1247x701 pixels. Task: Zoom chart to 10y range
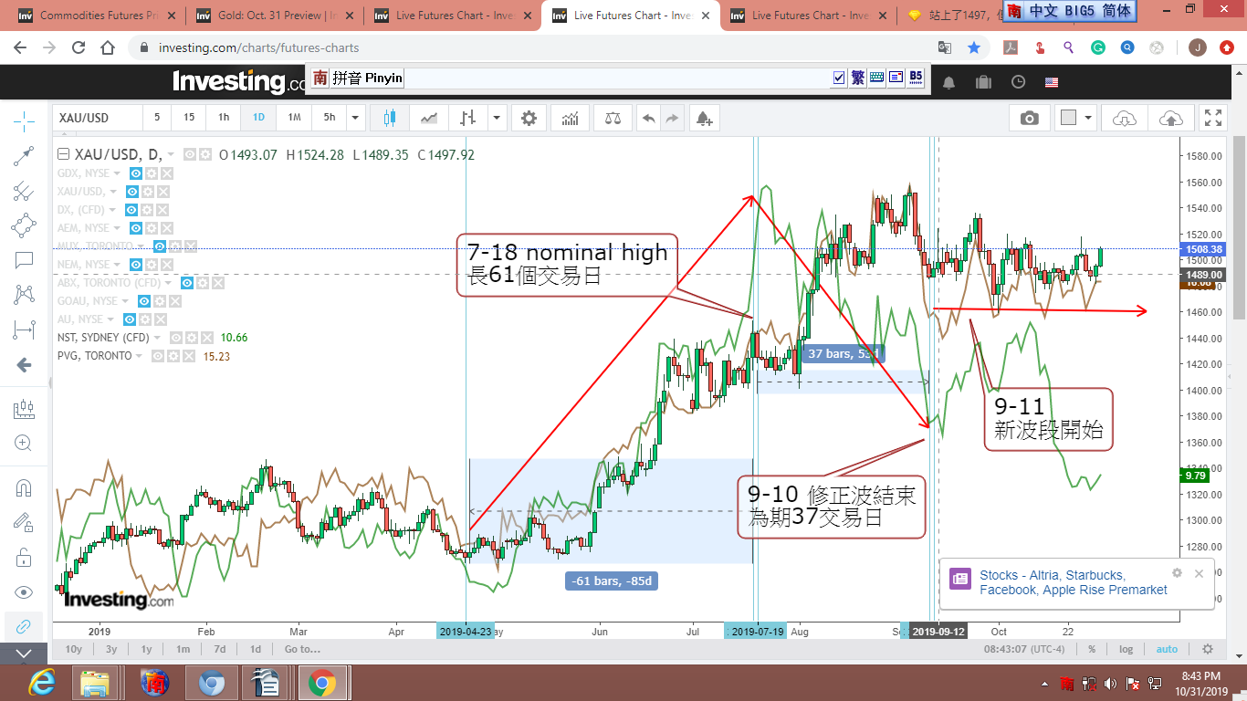tap(74, 649)
